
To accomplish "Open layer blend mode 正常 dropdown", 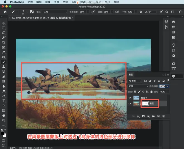I will click(x=138, y=86).
